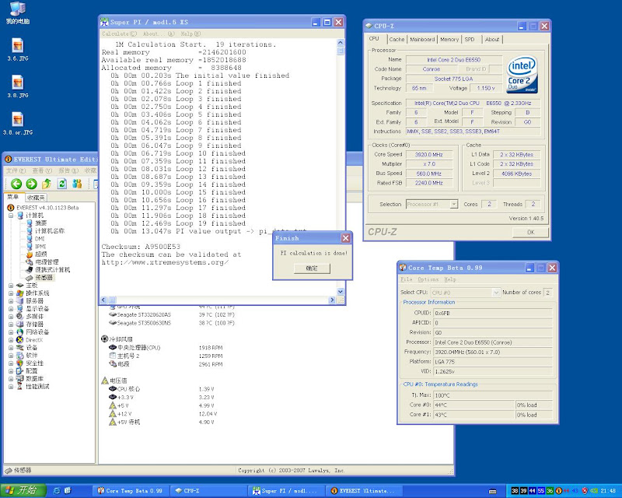Collapse the computer node in EVEREST tree
The image size is (622, 498).
click(11, 216)
